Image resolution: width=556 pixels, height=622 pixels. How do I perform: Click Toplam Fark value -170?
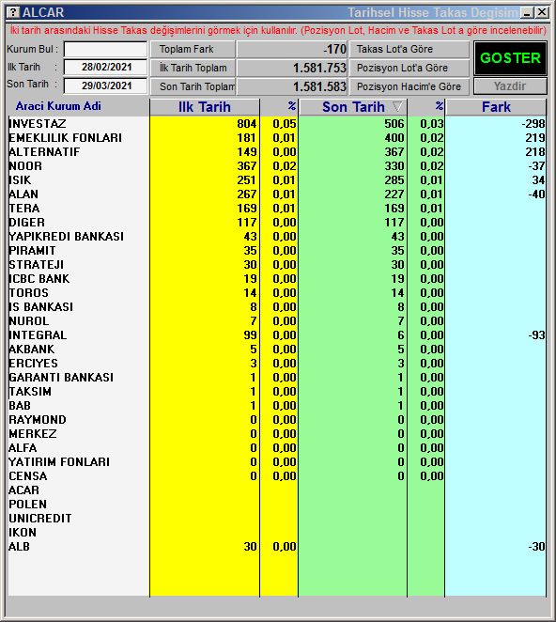335,49
